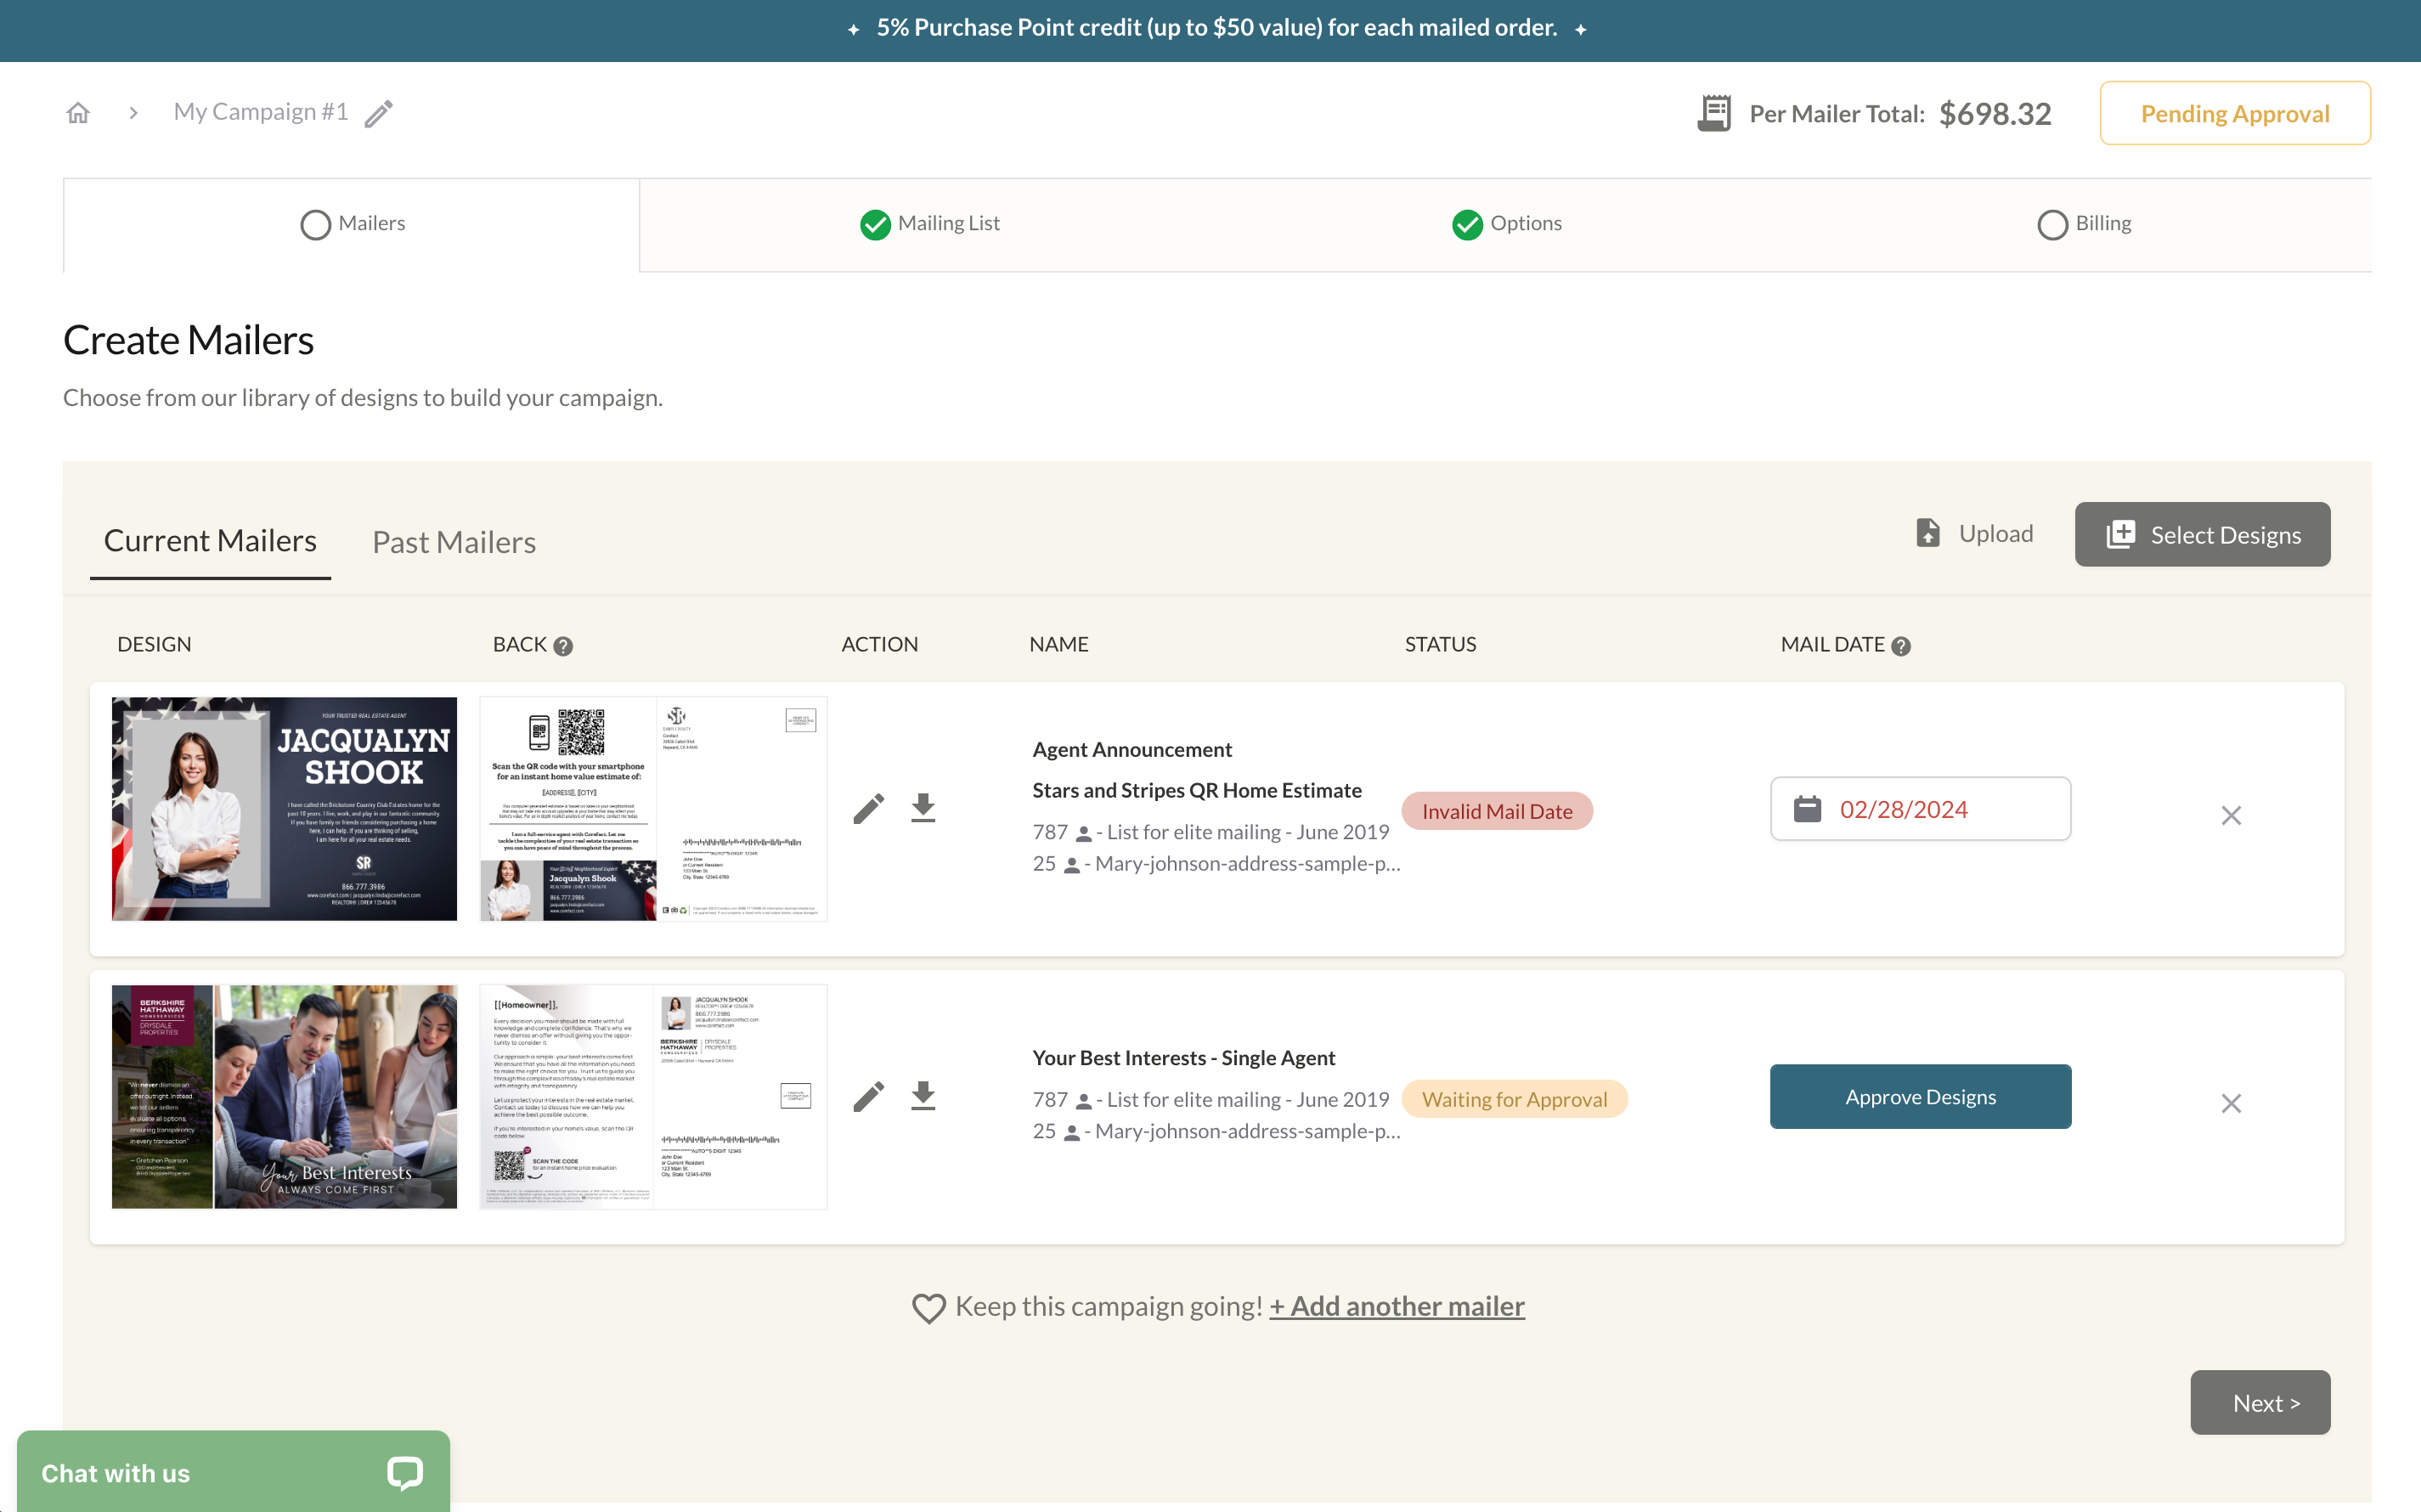Edit the Your Best Interests mailer
This screenshot has height=1512, width=2421.
point(868,1097)
